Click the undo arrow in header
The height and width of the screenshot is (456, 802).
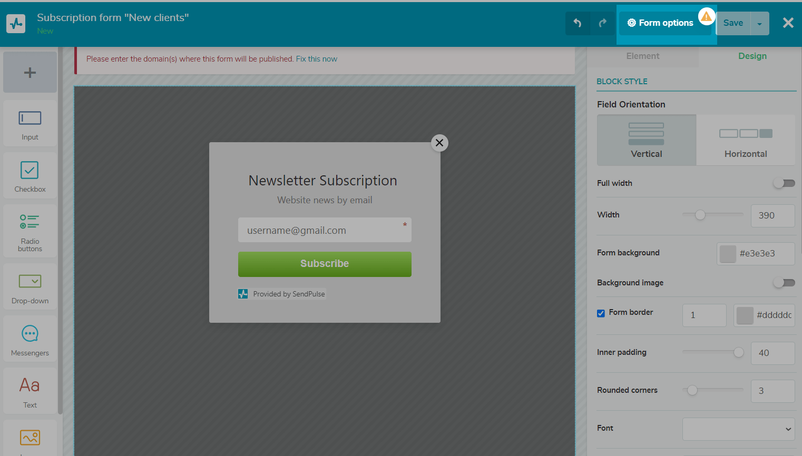pyautogui.click(x=578, y=23)
